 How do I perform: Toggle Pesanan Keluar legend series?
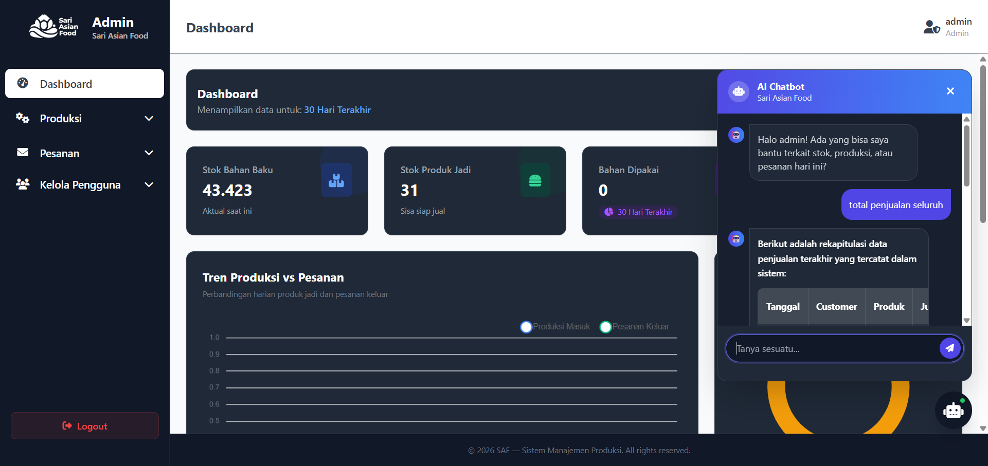point(635,327)
